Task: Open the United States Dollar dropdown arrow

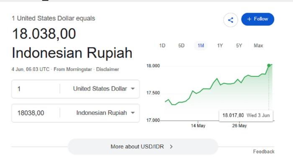Action: click(133, 89)
